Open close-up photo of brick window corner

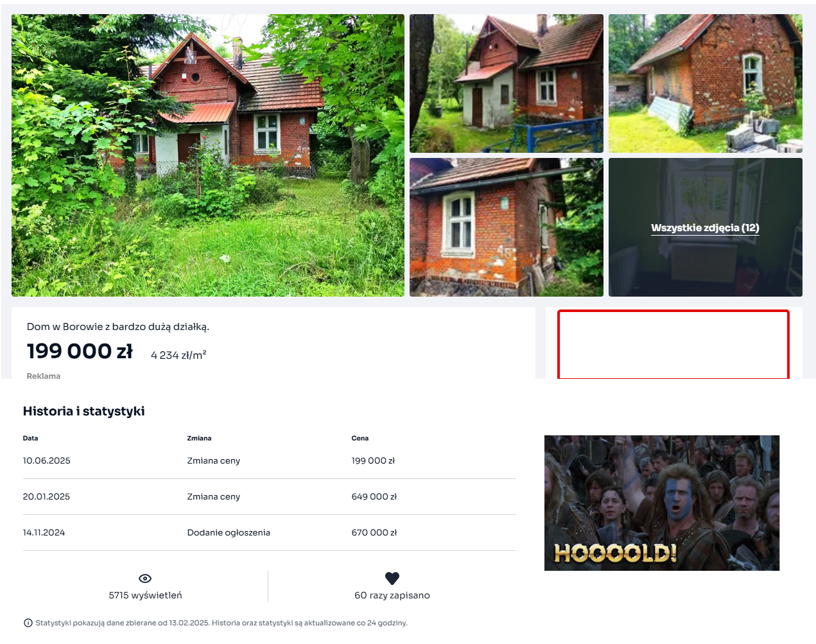507,227
